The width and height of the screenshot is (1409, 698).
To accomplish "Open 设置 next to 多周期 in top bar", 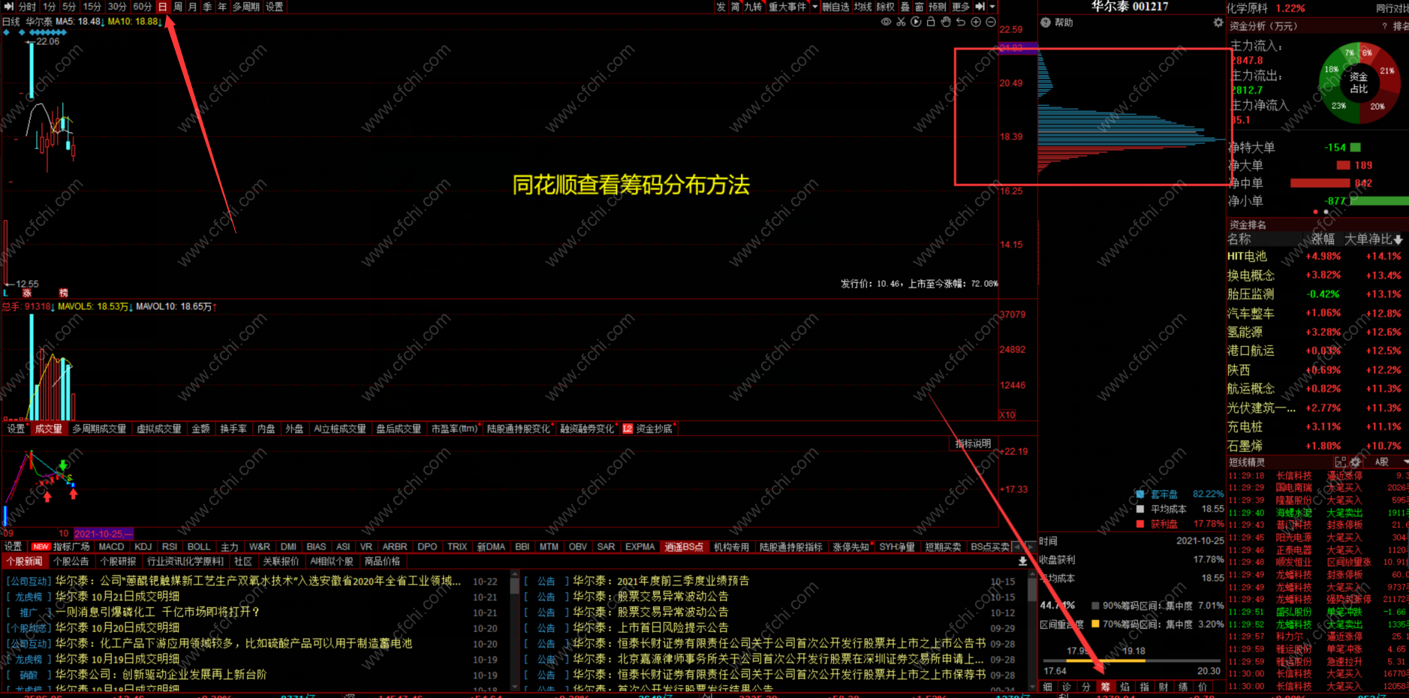I will pyautogui.click(x=275, y=7).
